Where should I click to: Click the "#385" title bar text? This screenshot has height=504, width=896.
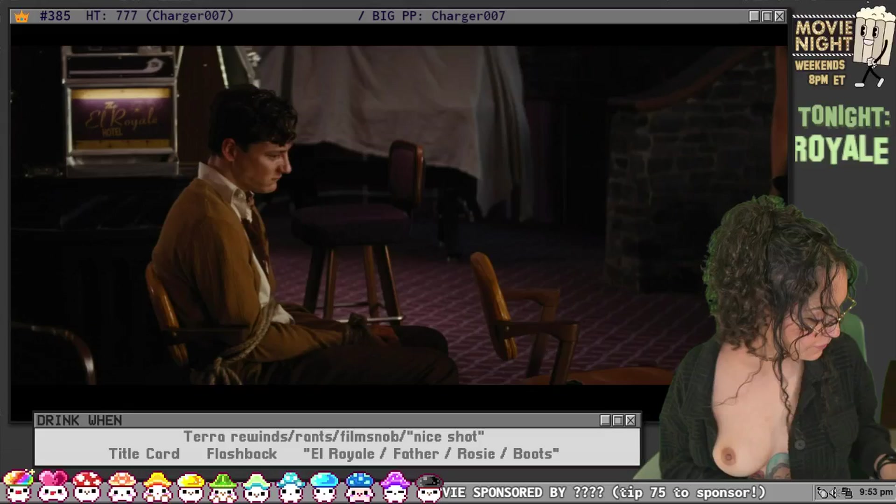(x=55, y=16)
